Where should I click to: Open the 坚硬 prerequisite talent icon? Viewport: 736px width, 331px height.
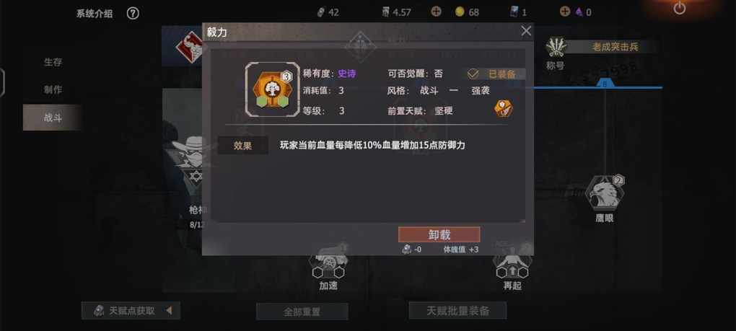tap(503, 109)
